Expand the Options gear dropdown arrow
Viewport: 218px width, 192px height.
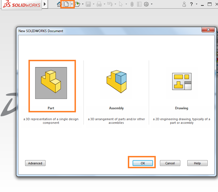tap(152, 4)
